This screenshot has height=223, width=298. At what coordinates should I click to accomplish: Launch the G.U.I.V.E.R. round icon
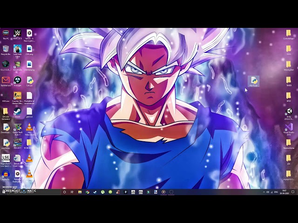pos(6,66)
